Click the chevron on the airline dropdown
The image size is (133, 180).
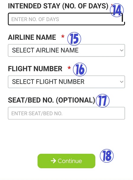(x=121, y=50)
